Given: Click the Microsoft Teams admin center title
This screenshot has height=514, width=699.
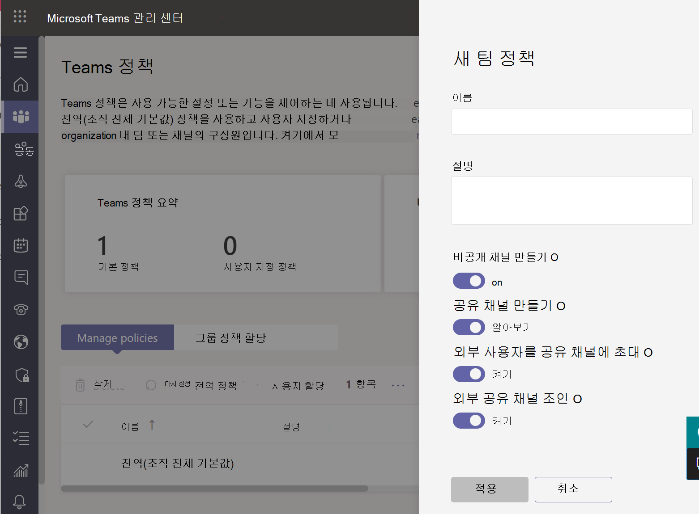Looking at the screenshot, I should pos(115,18).
